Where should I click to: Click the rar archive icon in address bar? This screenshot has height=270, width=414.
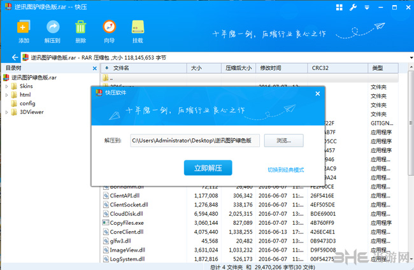pos(25,57)
